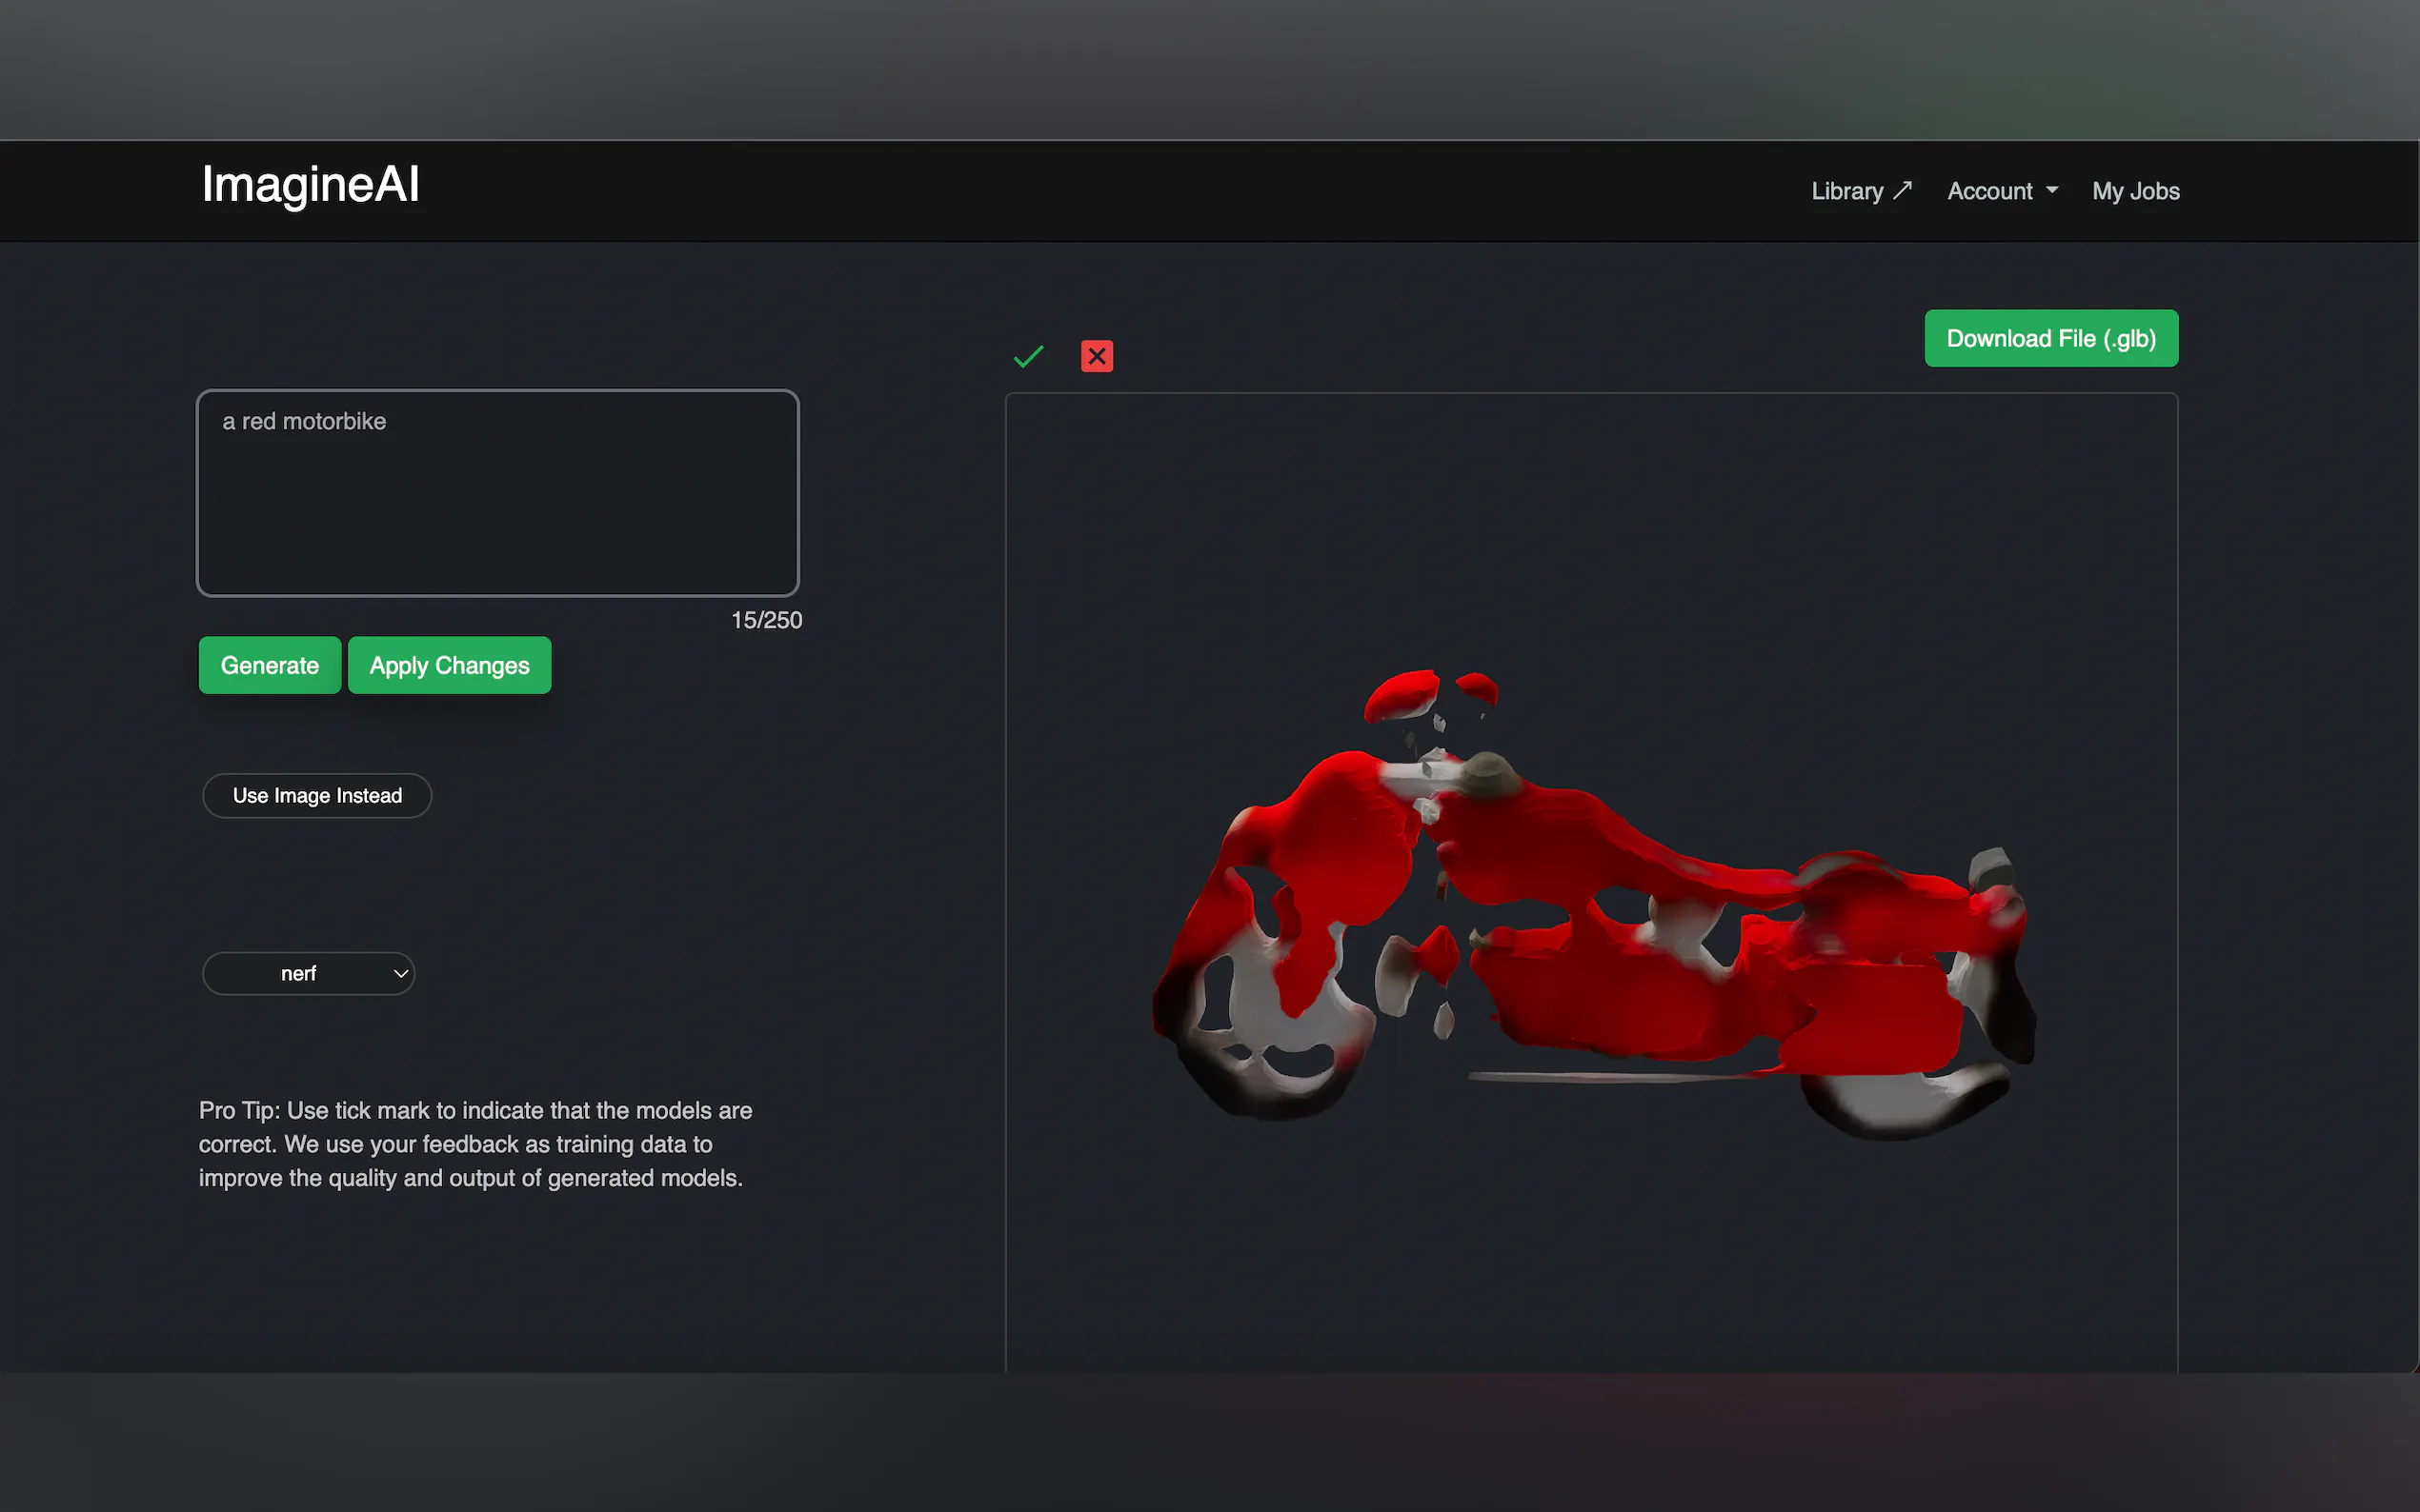Click the external arrow beside Library
This screenshot has height=1512, width=2420.
(x=1902, y=190)
